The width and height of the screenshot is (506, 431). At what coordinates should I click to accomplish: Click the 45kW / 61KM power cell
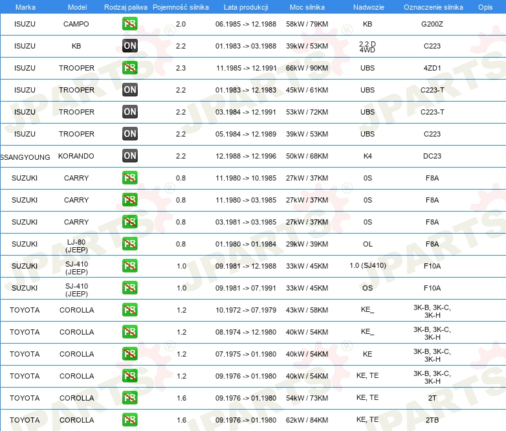tap(307, 90)
